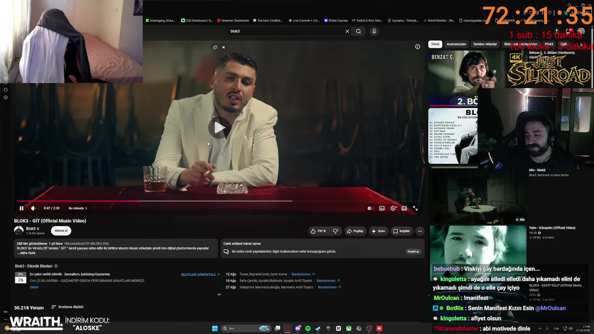Viewport: 594px width, 334px height.
Task: Open the YouTube notifications bell
Action: click(x=569, y=31)
